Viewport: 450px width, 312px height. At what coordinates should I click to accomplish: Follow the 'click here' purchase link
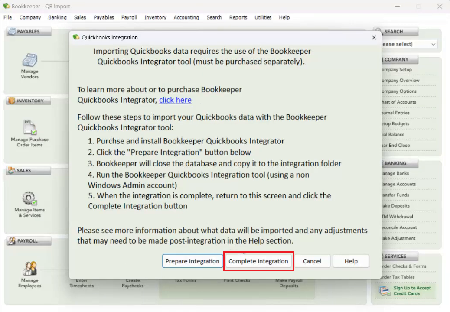click(x=175, y=100)
